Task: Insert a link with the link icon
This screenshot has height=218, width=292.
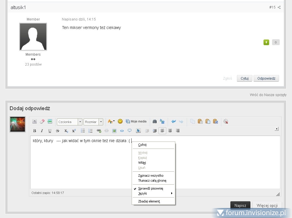Action: point(99,131)
